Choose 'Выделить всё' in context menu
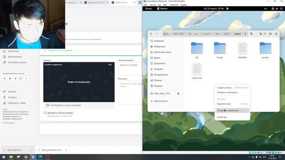285x160 pixels. [x=232, y=104]
